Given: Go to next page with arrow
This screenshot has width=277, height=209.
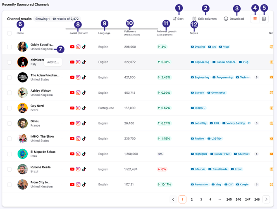Looking at the screenshot, I should (x=266, y=199).
